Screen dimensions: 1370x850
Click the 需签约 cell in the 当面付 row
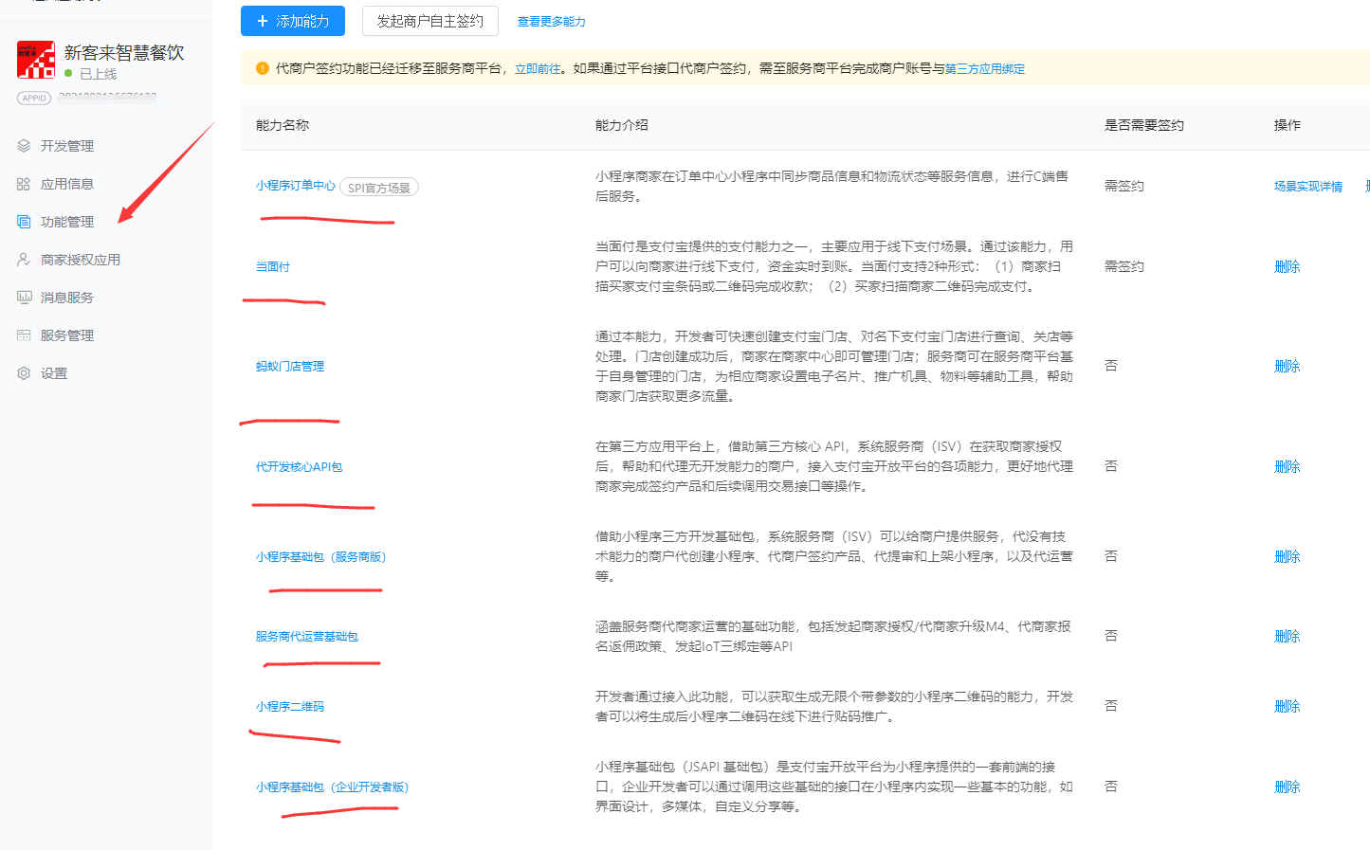click(1124, 267)
